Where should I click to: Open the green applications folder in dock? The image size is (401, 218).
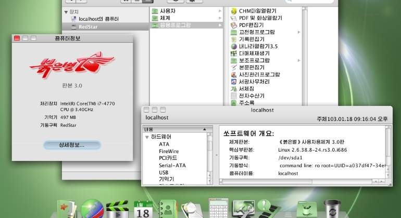point(307,210)
